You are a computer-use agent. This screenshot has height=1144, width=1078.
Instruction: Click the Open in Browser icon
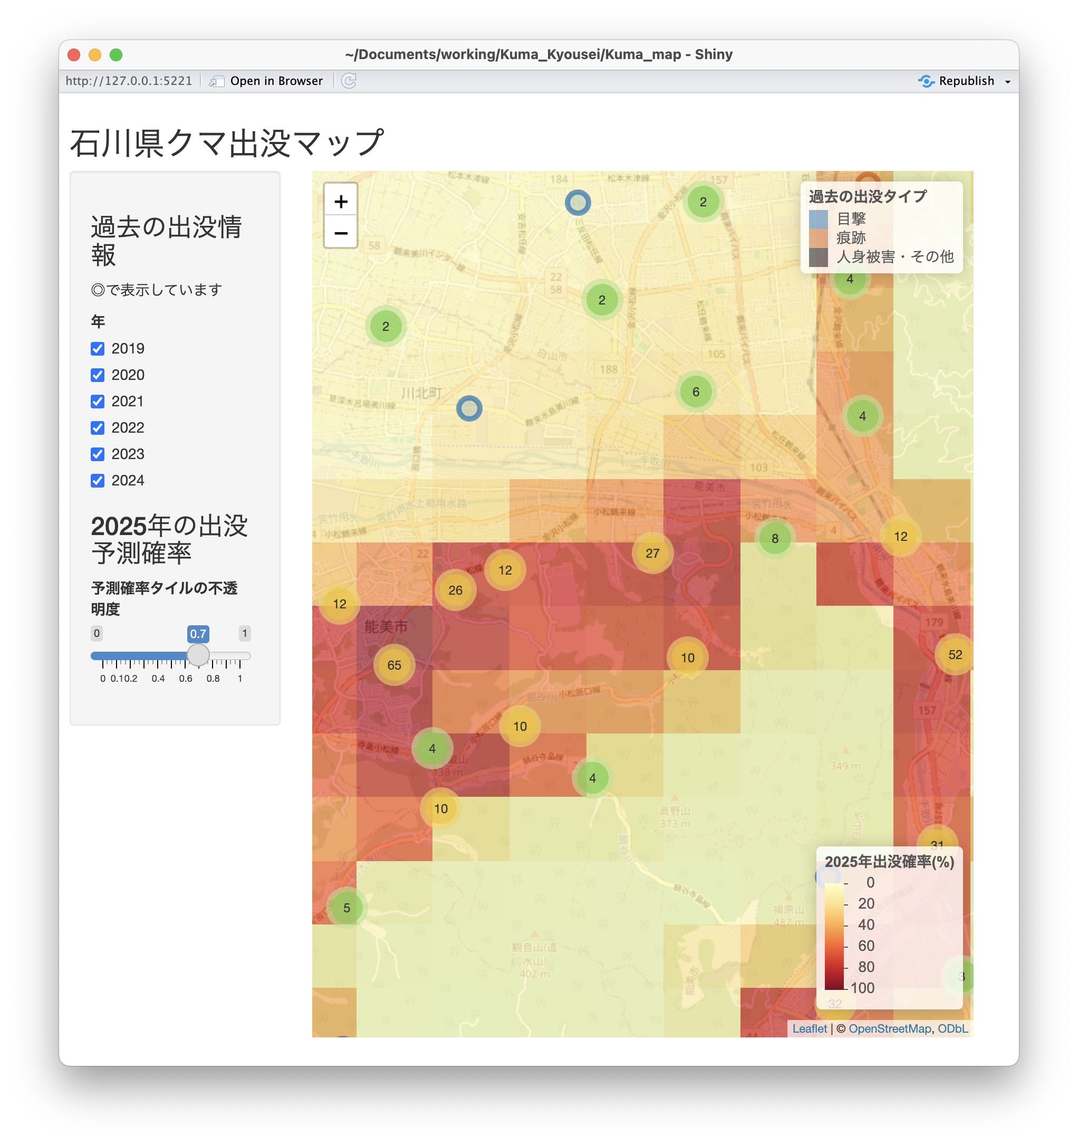(x=216, y=81)
